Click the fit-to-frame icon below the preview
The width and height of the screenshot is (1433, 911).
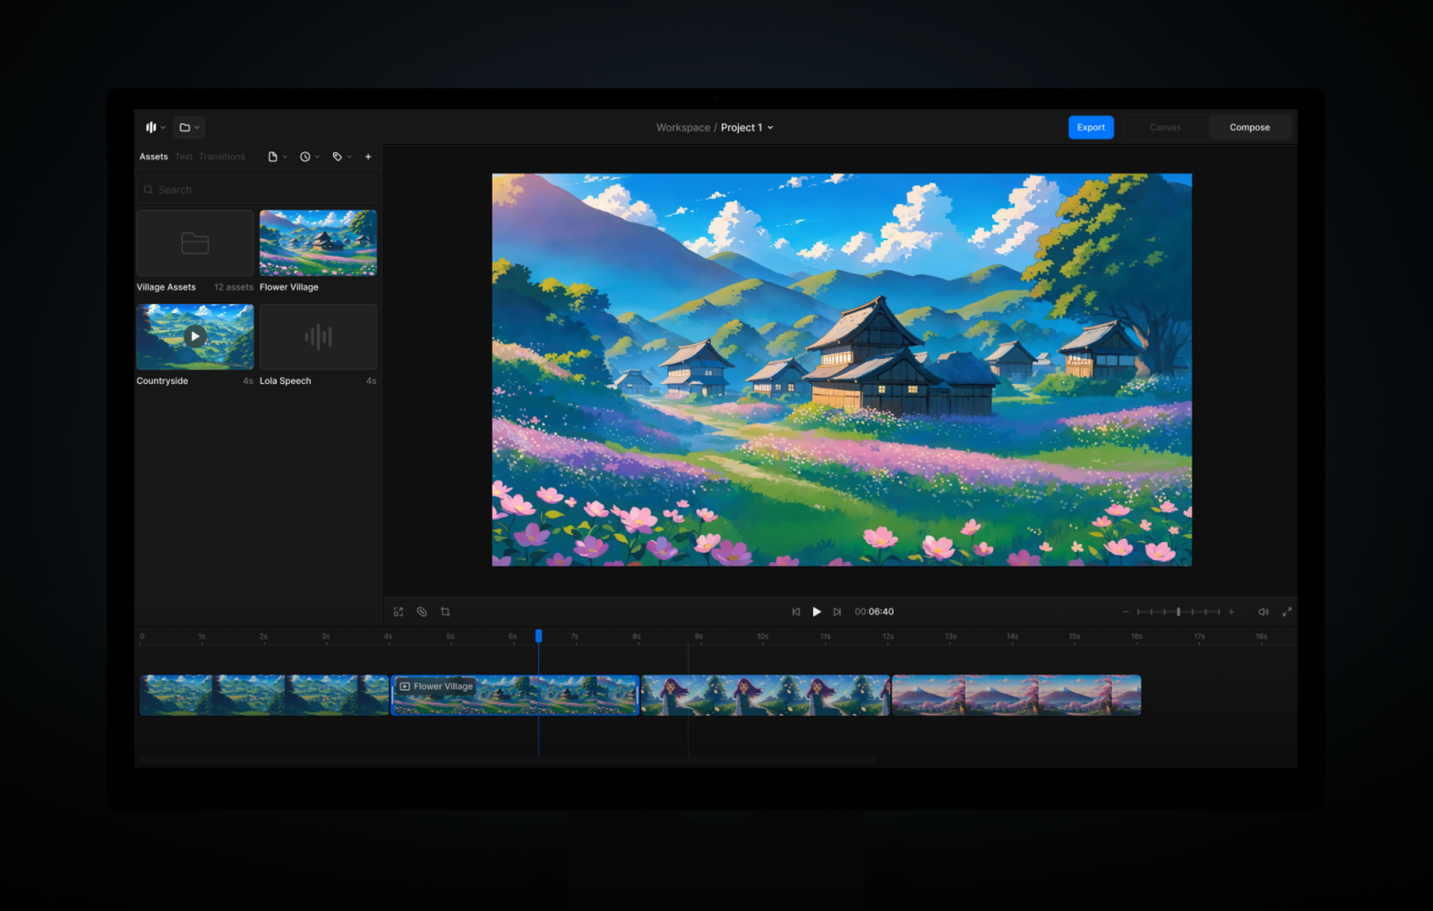click(399, 611)
